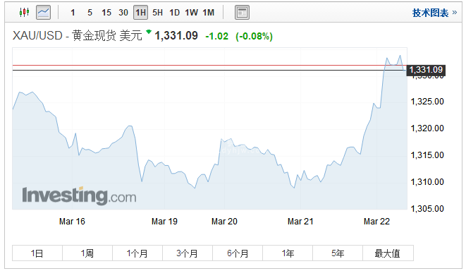Choose the 15 minute interval

[x=106, y=13]
